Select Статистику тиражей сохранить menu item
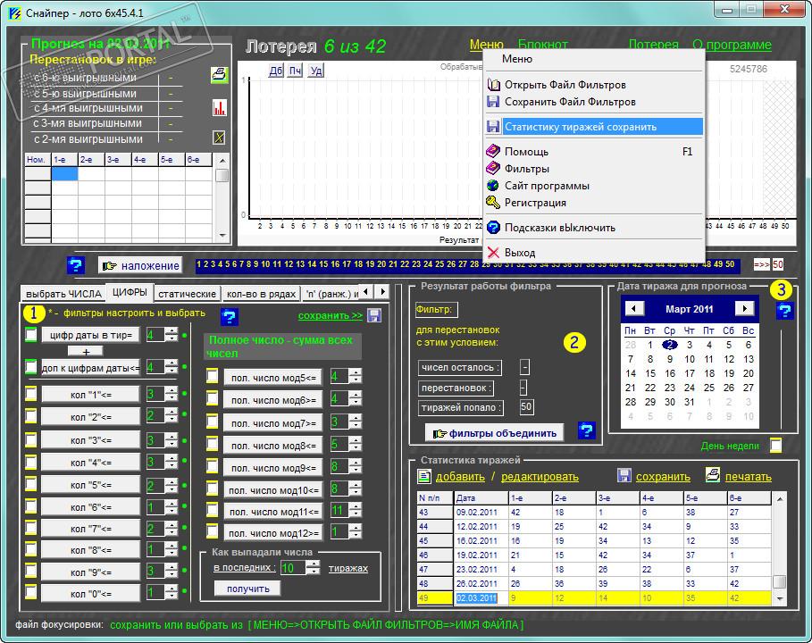The width and height of the screenshot is (812, 643). 595,127
